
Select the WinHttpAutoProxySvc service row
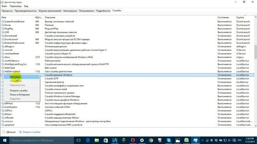point(128,64)
